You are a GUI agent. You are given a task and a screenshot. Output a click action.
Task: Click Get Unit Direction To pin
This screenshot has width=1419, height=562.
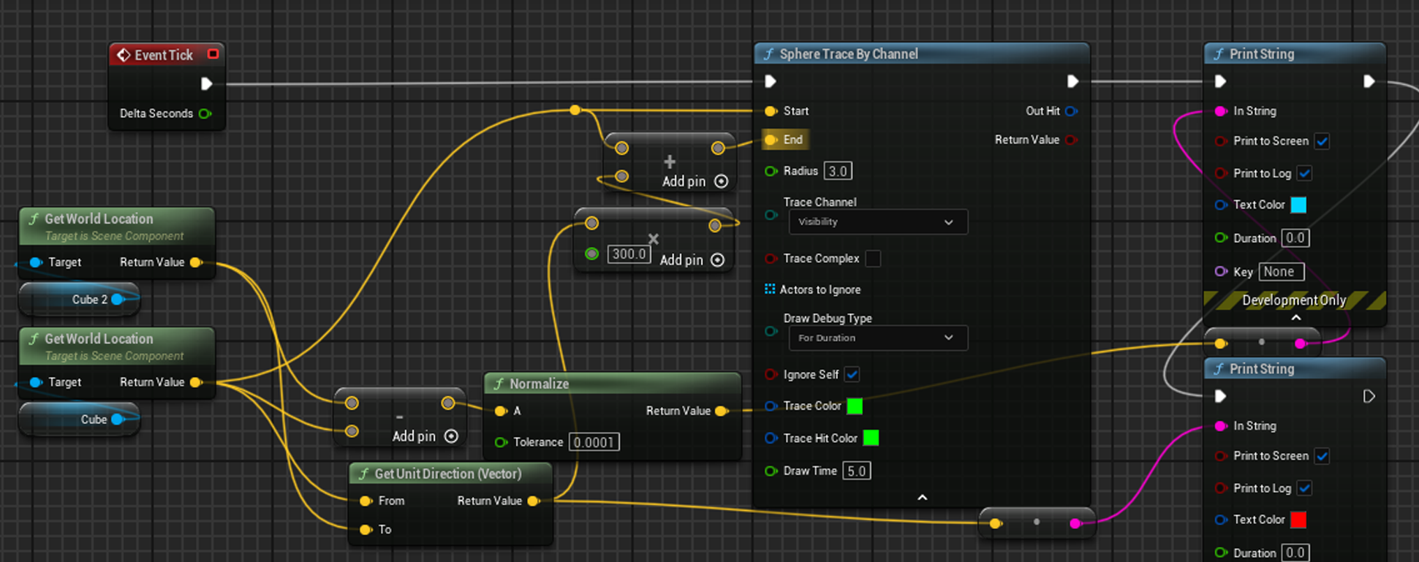[x=366, y=529]
